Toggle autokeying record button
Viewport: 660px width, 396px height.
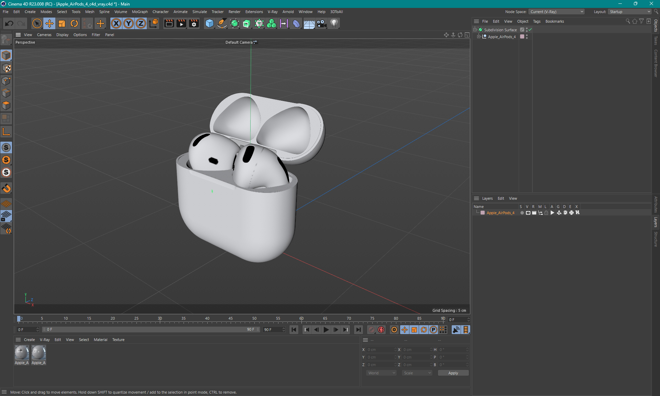pos(381,330)
